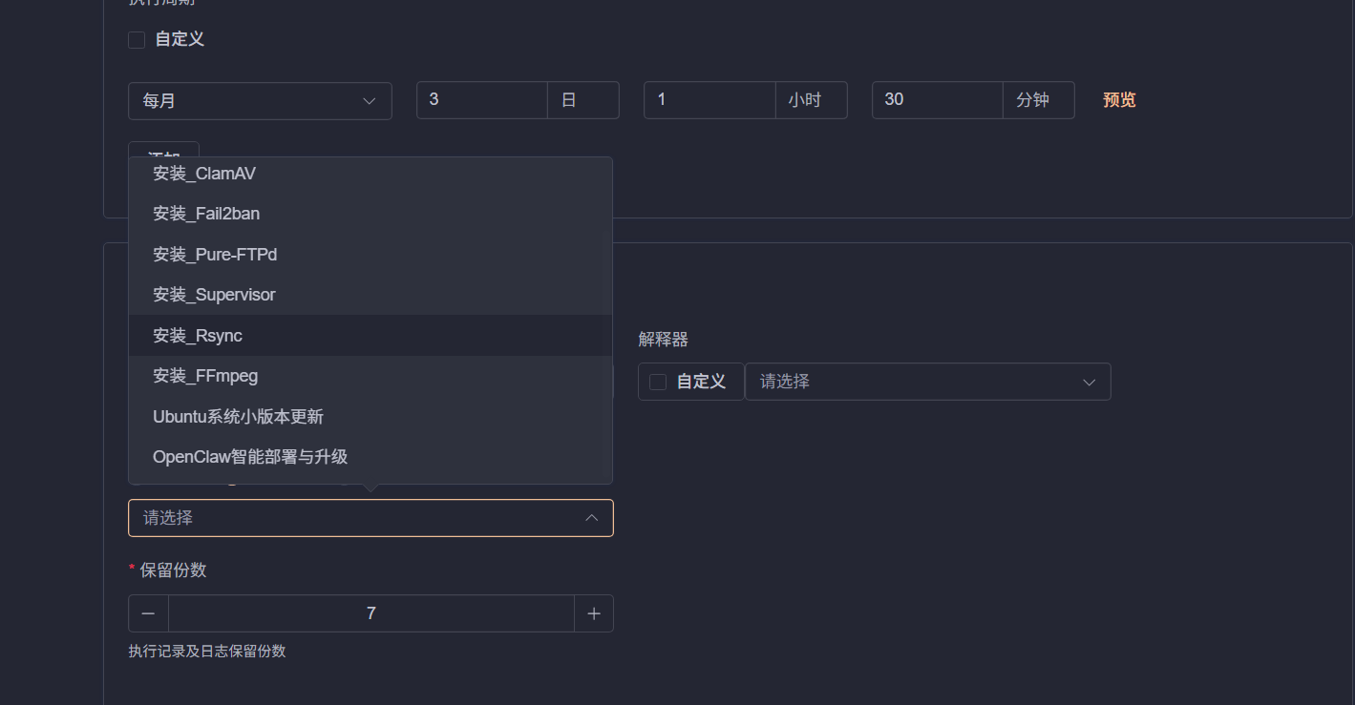Click the day input field showing 3
This screenshot has height=705, width=1355.
[x=482, y=100]
